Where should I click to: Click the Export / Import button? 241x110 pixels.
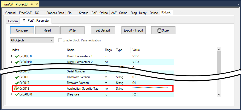click(x=133, y=30)
